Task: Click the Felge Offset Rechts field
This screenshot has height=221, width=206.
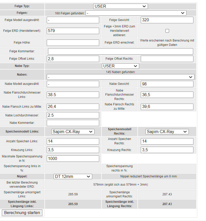Action: [167, 59]
